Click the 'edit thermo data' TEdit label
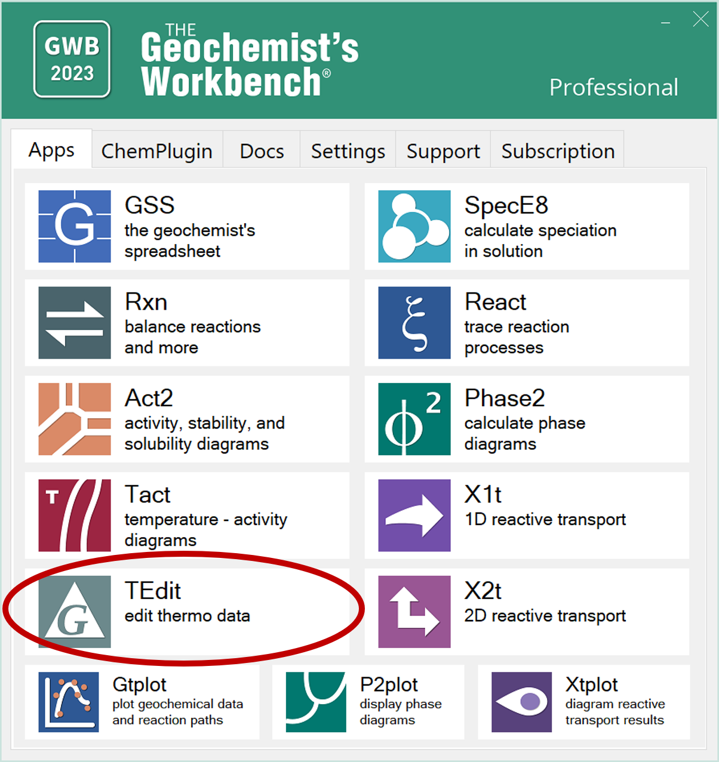The image size is (719, 762). click(188, 616)
